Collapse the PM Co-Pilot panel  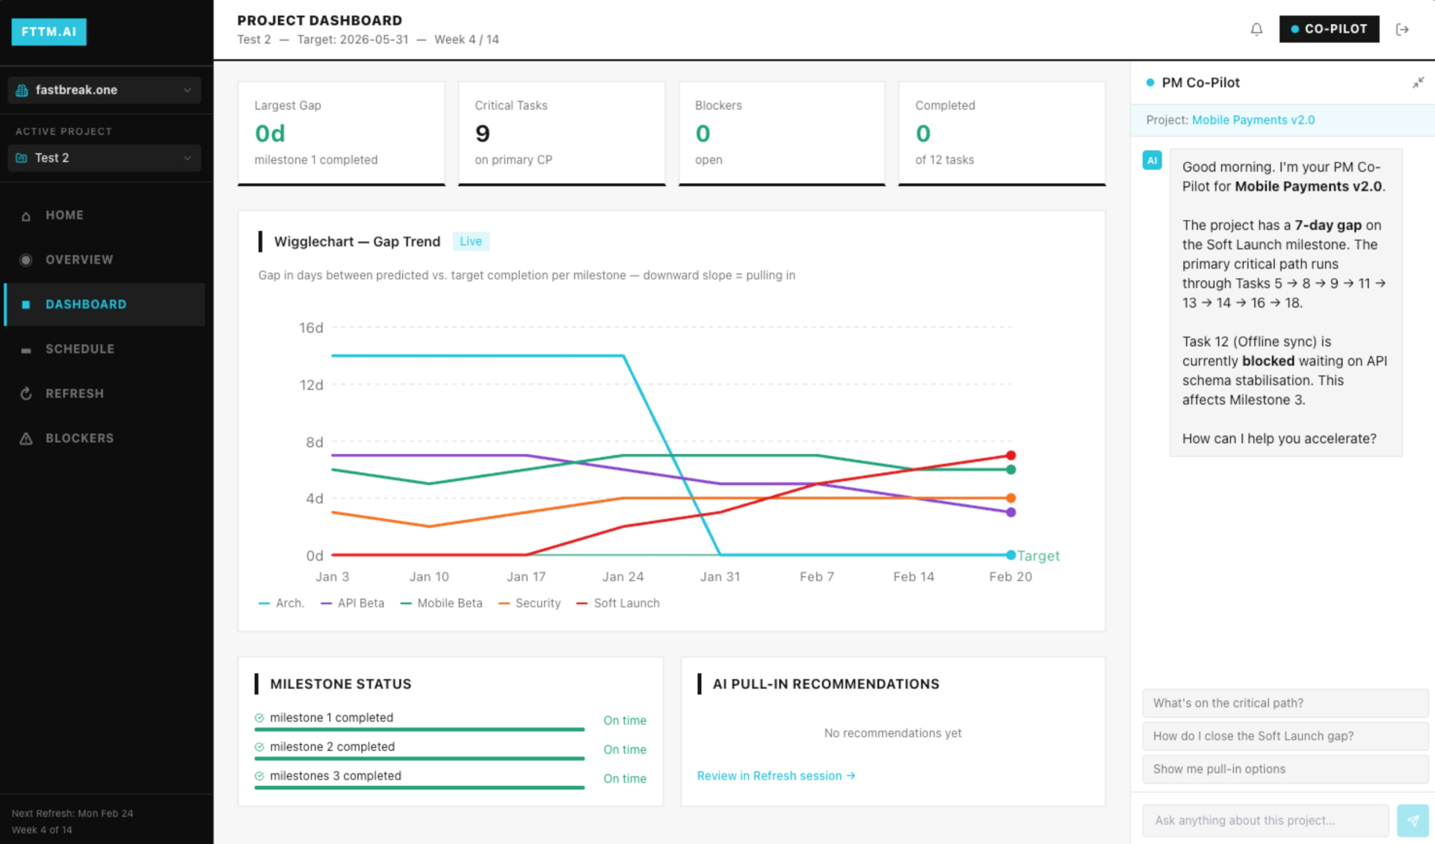1418,82
